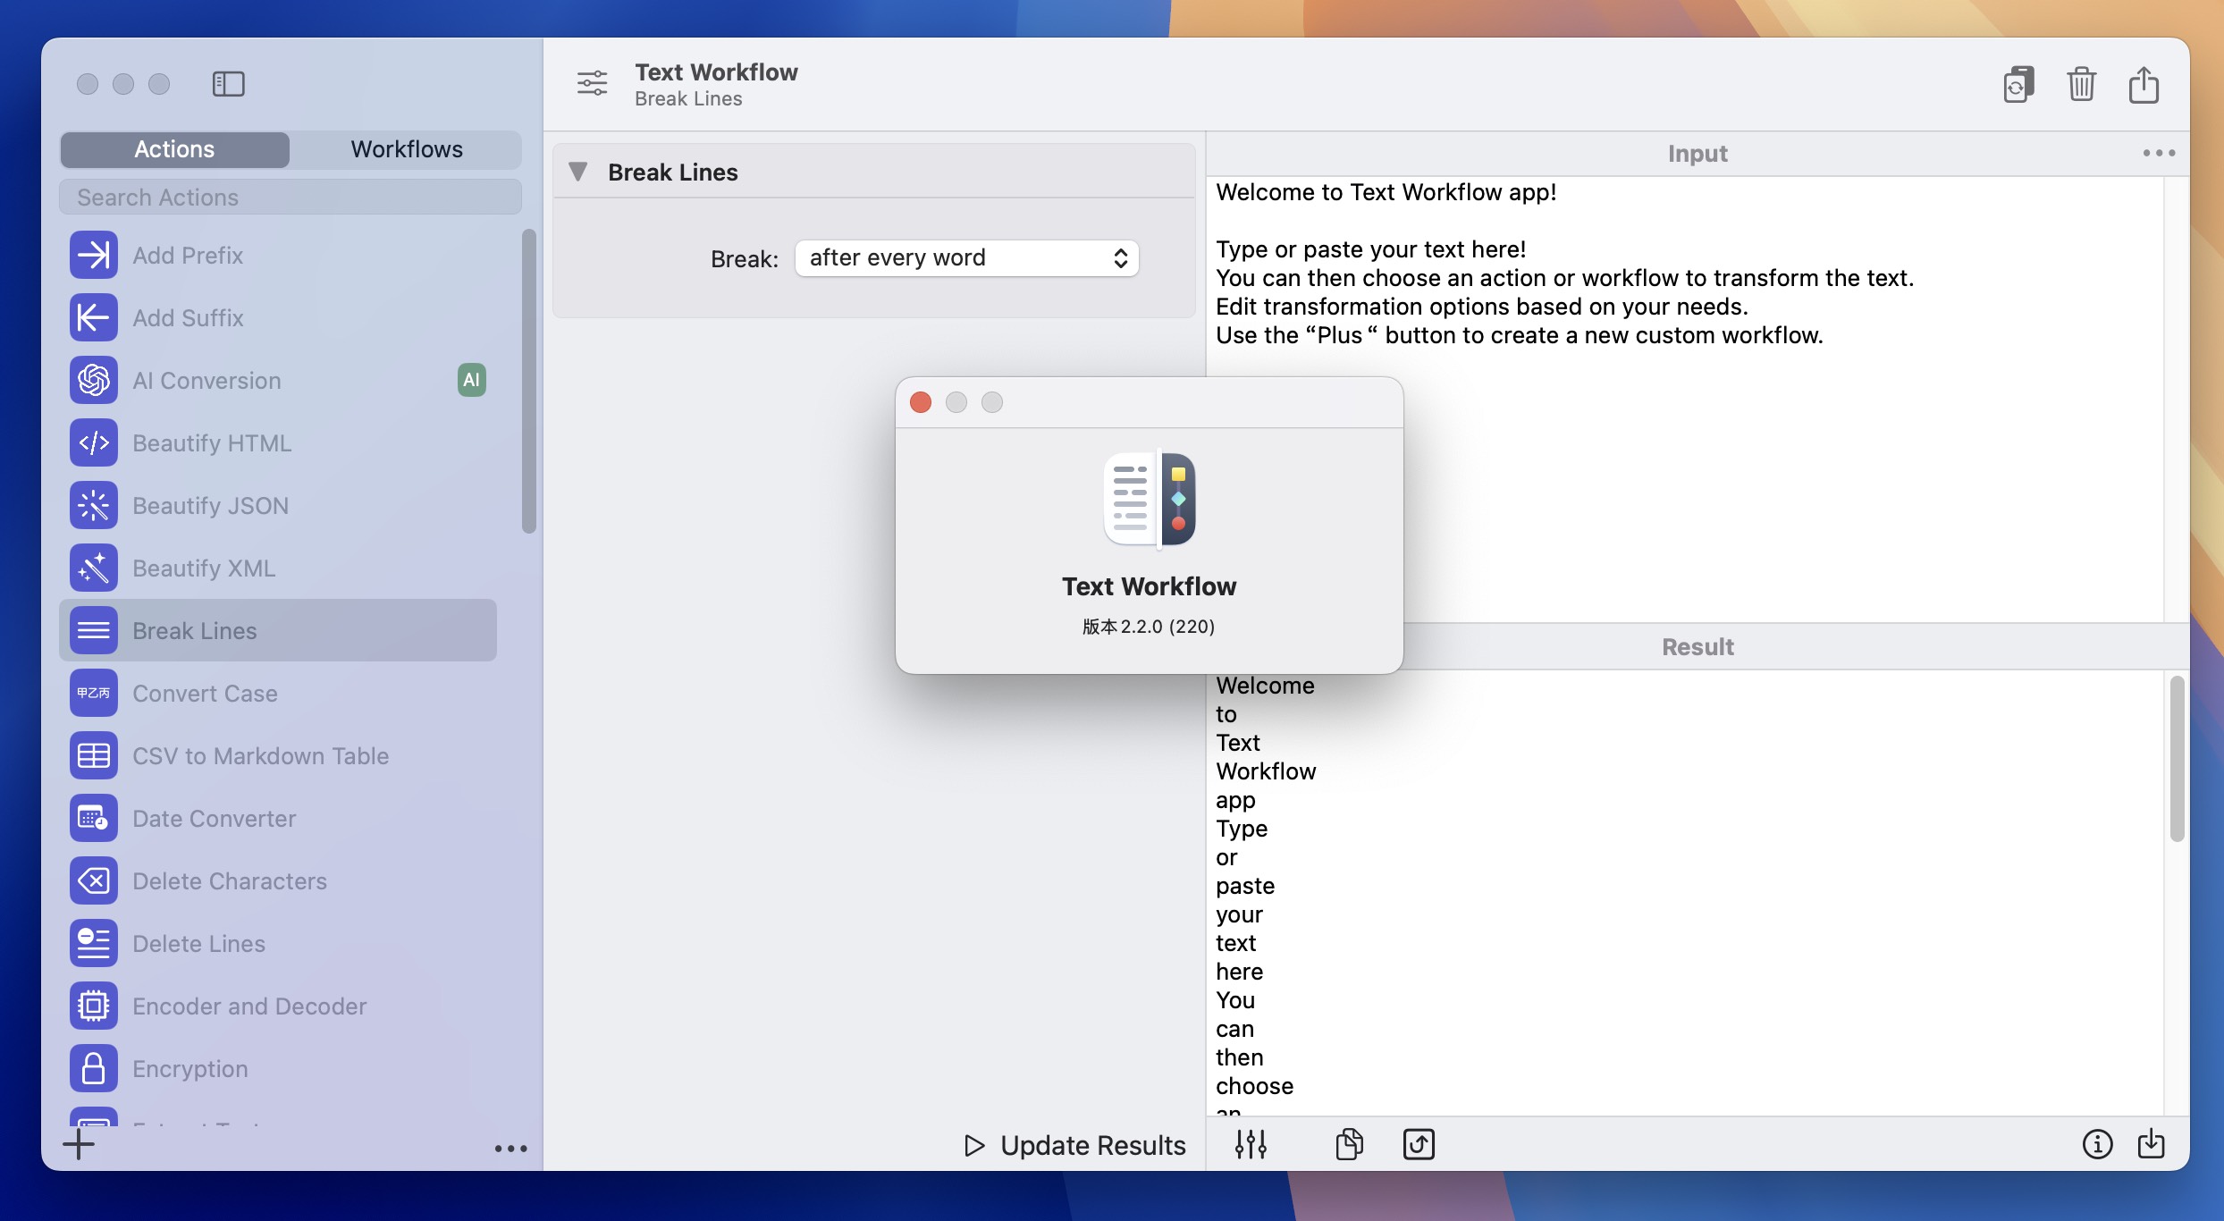Click the 'Convert Case' action label
This screenshot has width=2224, height=1221.
pyautogui.click(x=205, y=693)
